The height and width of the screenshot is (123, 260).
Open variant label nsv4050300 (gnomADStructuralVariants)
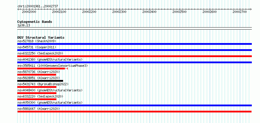(x=50, y=102)
